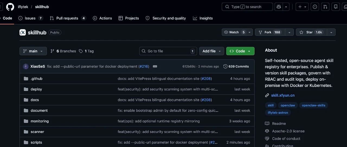Expand the Copilot dropdown arrow
Screen dimensions: 347x147
[286, 7]
